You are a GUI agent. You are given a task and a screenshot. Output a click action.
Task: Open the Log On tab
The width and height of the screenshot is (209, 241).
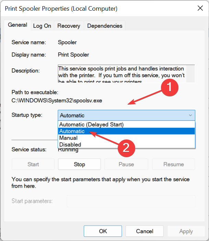coord(42,26)
